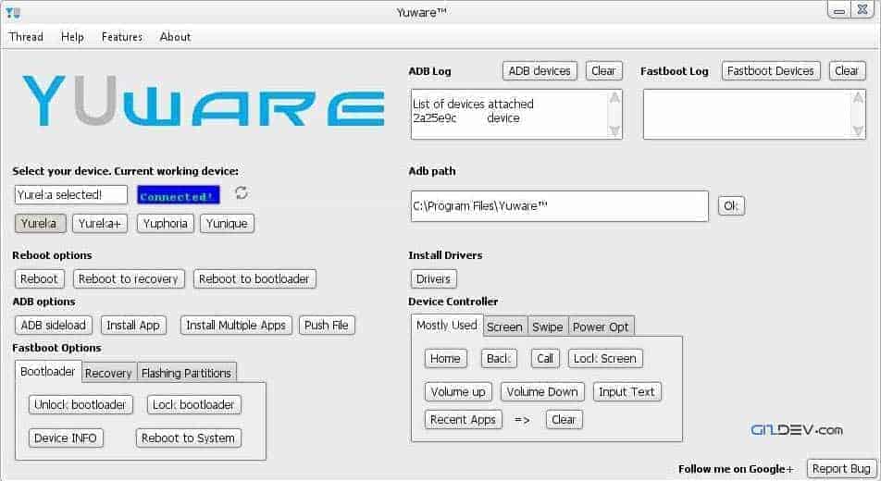Click the Device INFO button
The height and width of the screenshot is (481, 881).
click(x=66, y=438)
